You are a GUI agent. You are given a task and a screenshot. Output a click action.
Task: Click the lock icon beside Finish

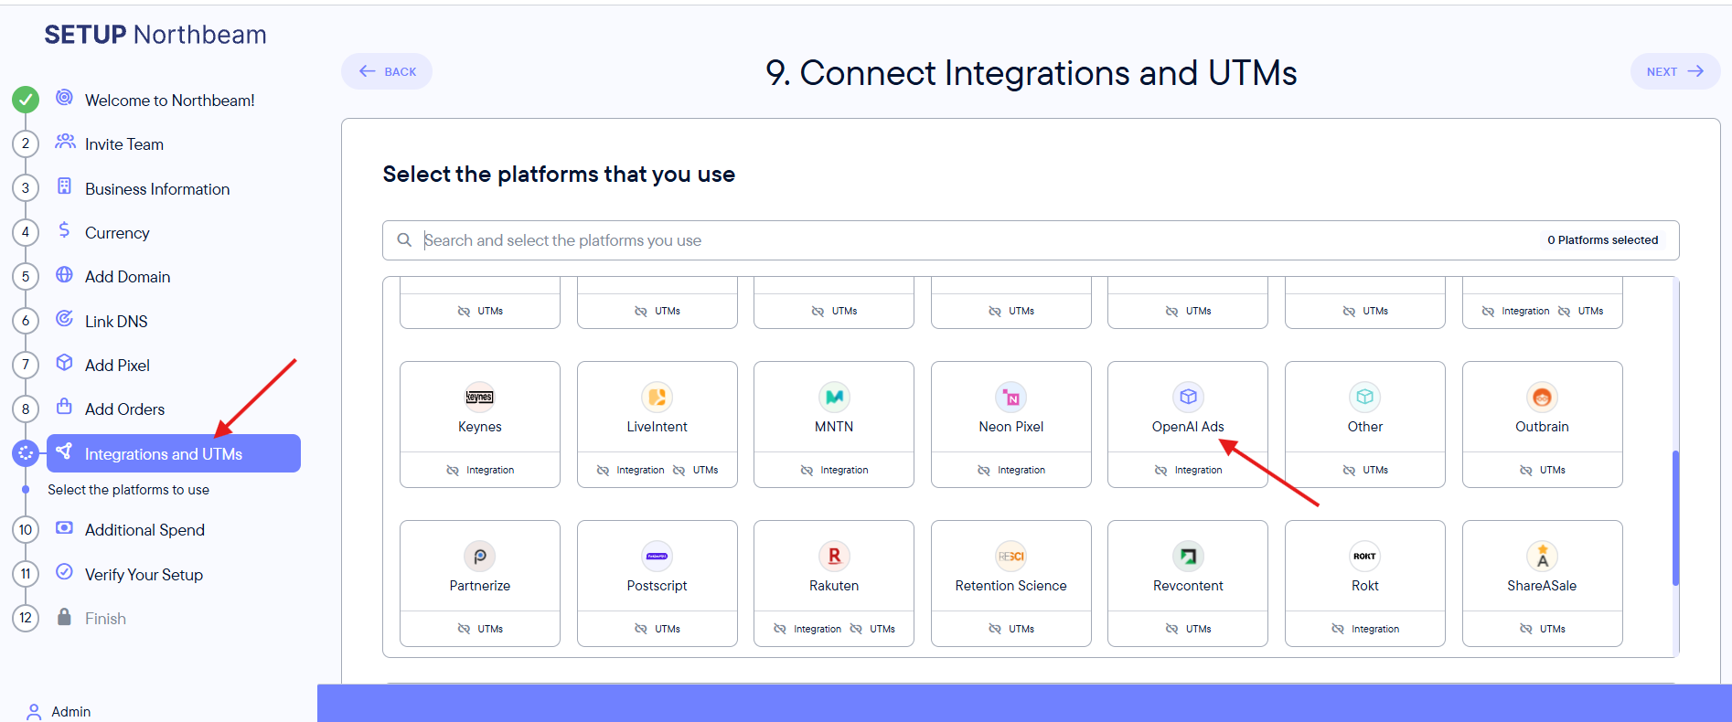(x=64, y=617)
